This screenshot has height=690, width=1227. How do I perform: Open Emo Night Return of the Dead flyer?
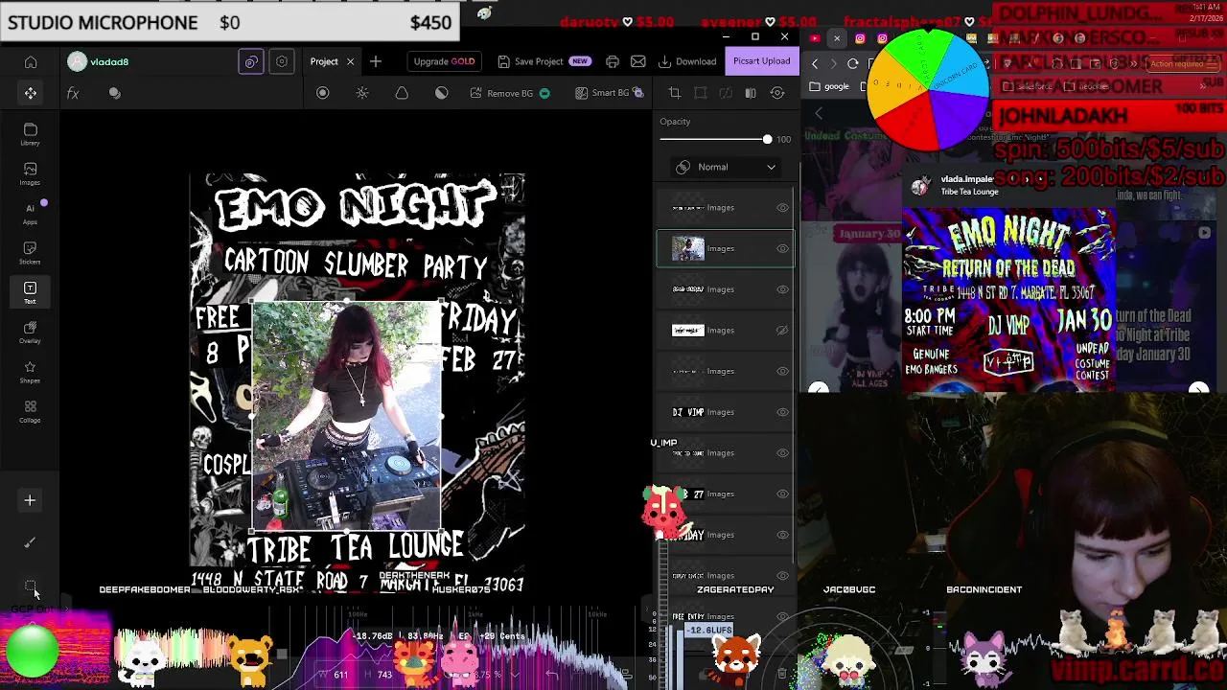tap(1008, 301)
